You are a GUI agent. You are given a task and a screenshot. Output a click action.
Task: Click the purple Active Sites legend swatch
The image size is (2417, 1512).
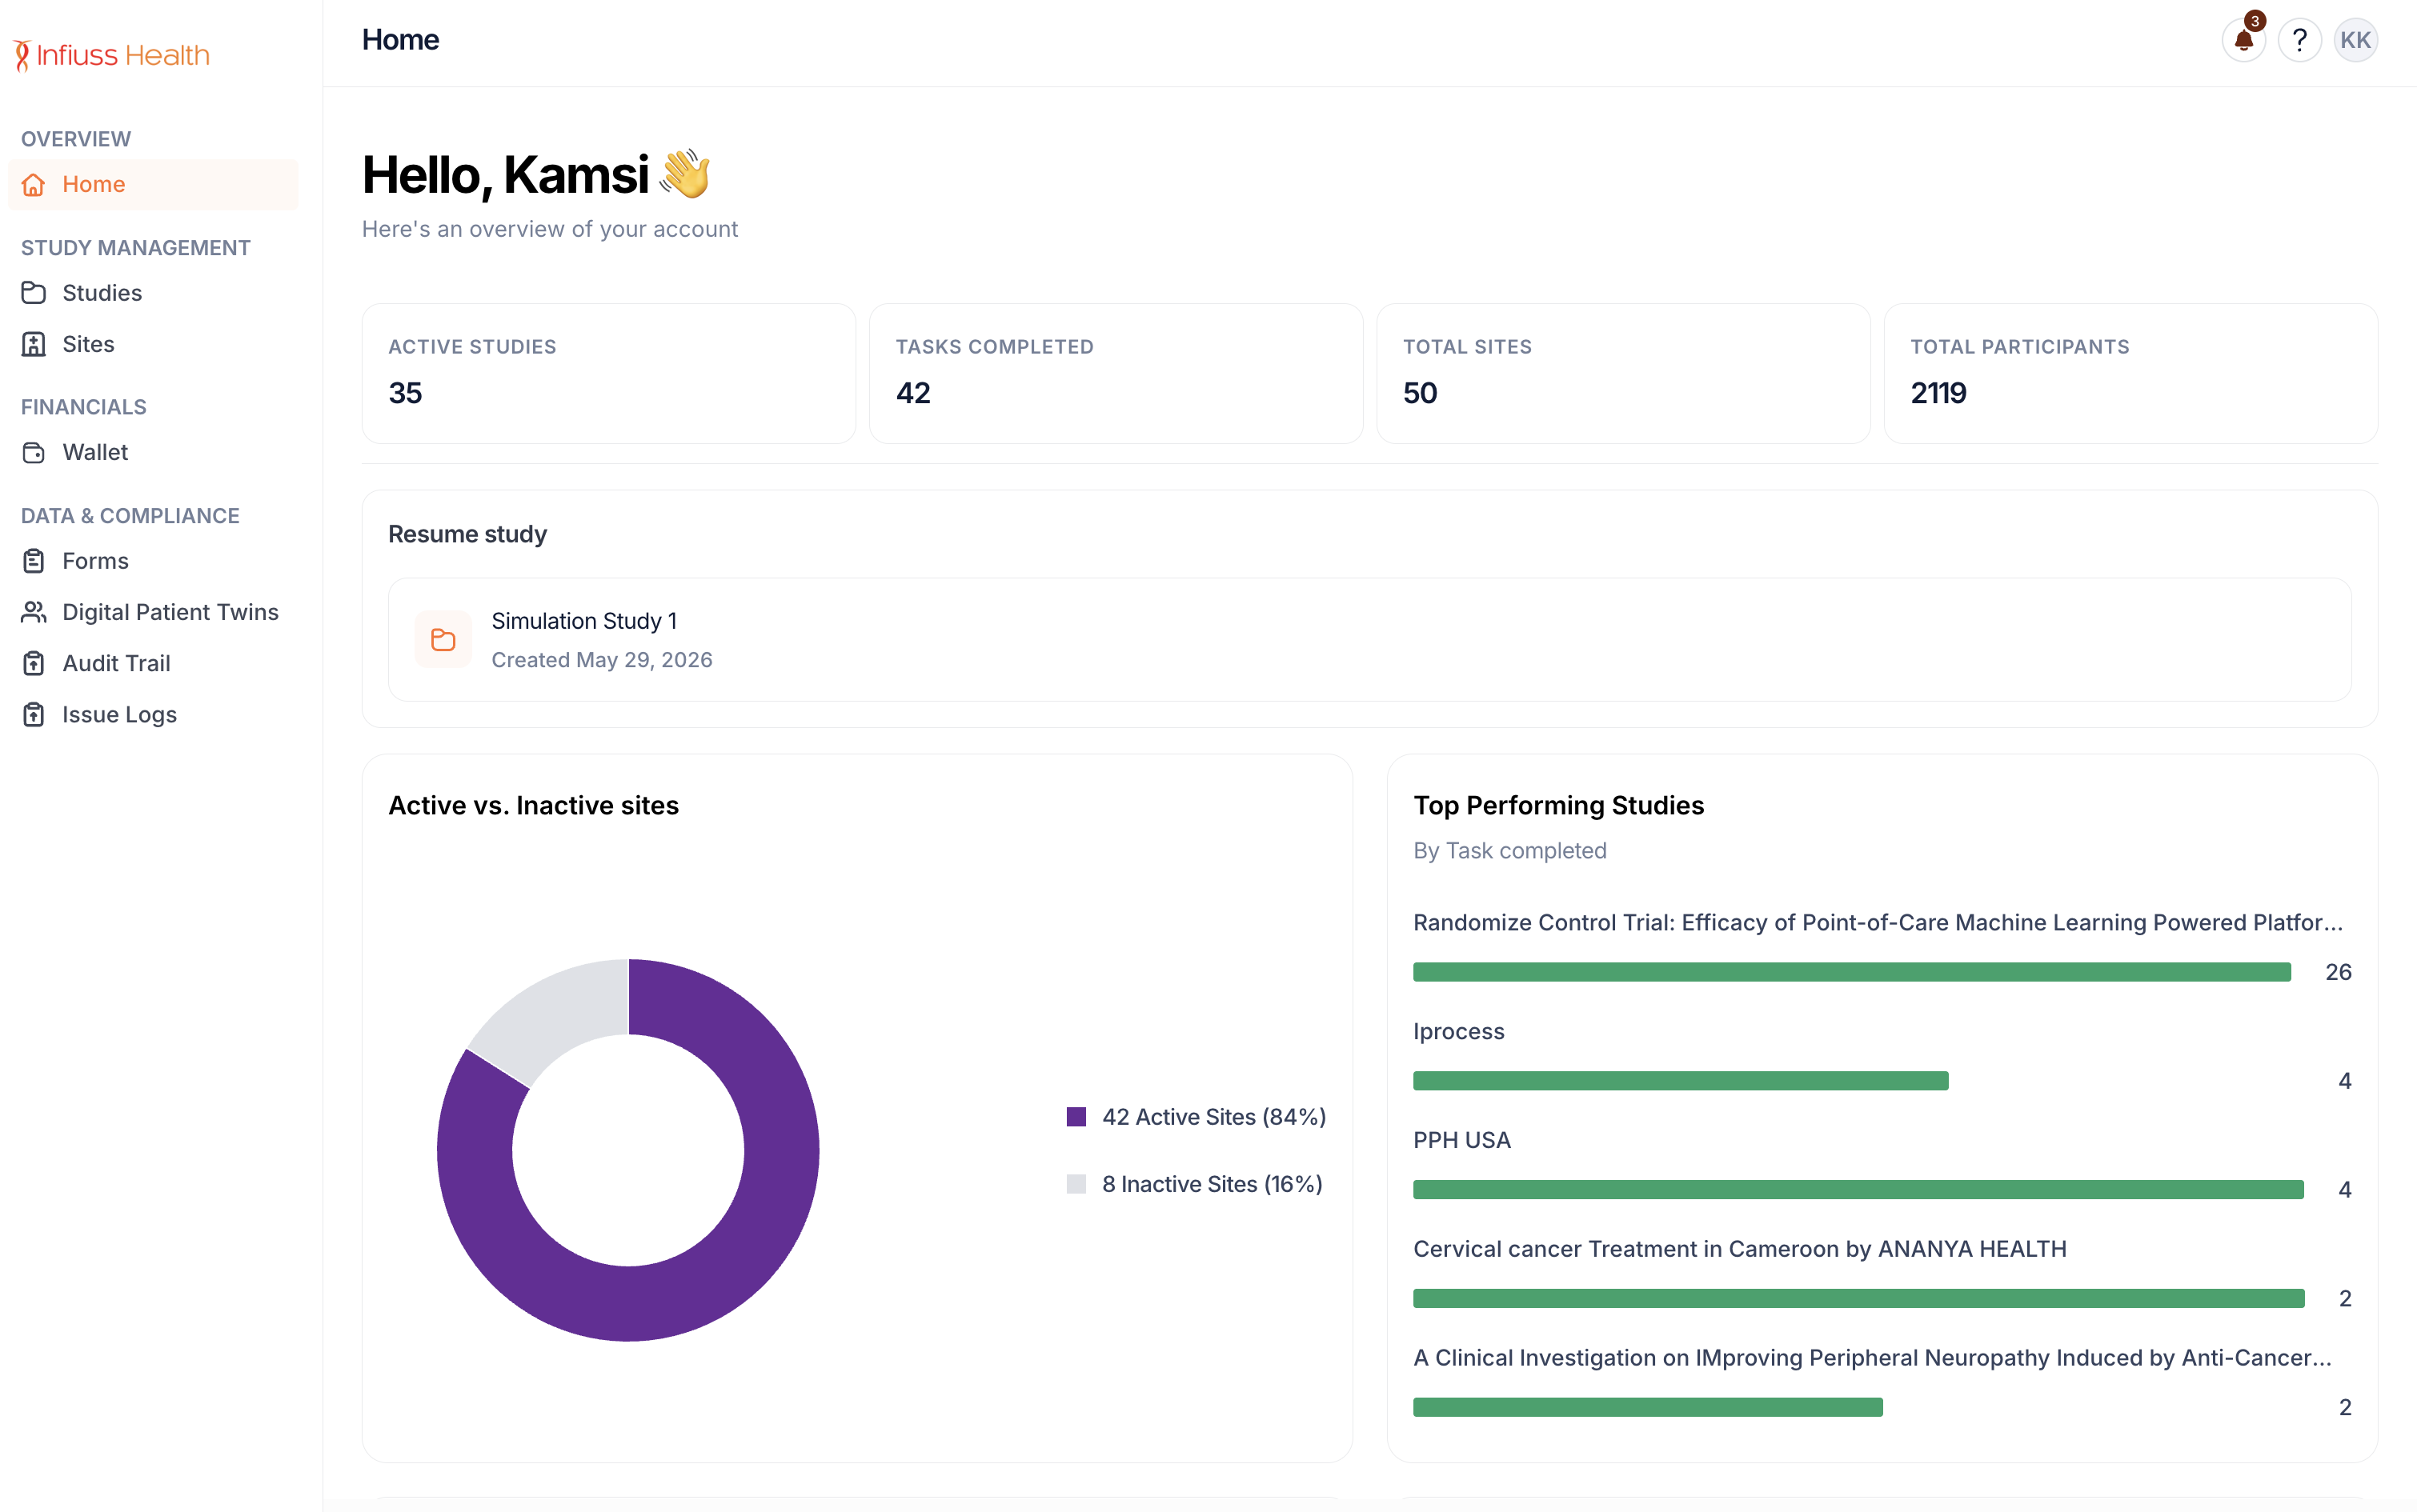coord(1076,1117)
